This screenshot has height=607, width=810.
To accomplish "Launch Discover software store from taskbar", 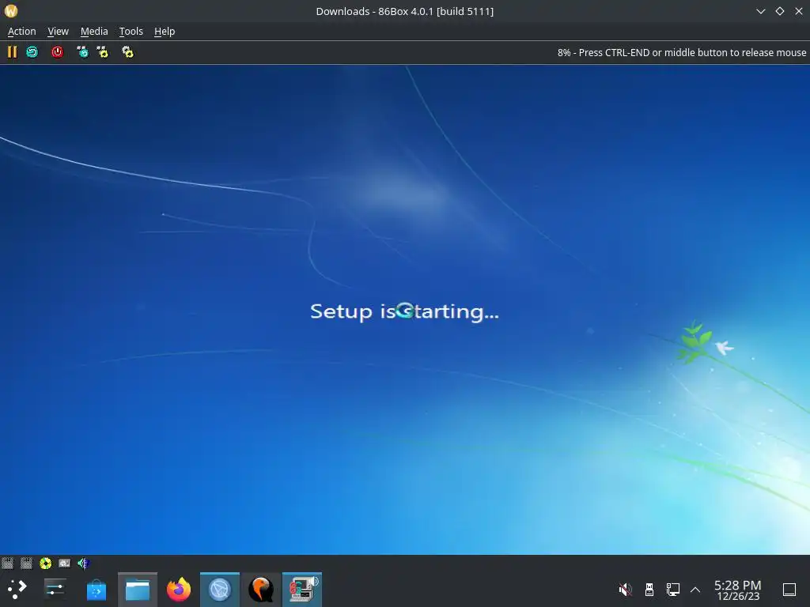I will (96, 589).
